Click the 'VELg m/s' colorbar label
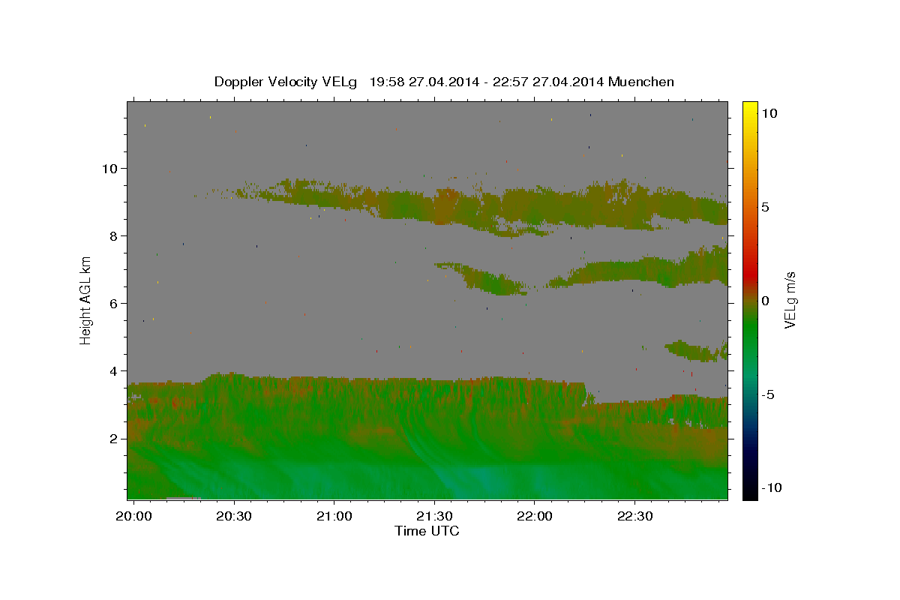Screen dimensions: 900x600 [x=789, y=300]
